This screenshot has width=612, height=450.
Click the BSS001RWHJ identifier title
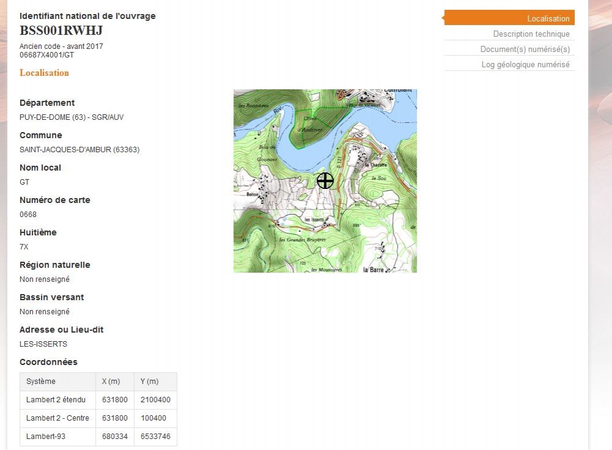pos(61,31)
